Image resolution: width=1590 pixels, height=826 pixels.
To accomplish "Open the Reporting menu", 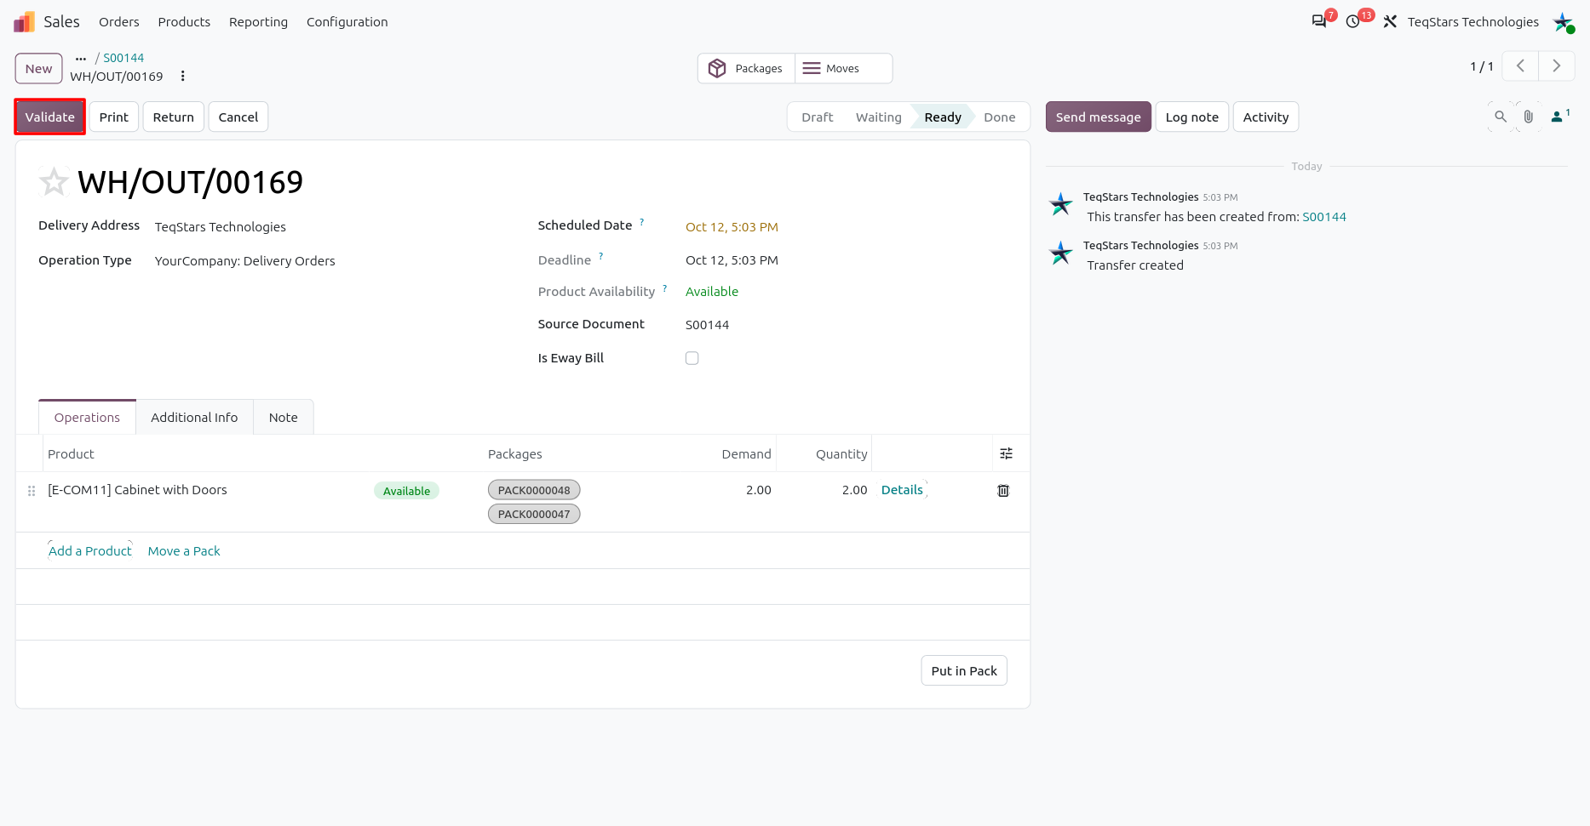I will tap(258, 22).
